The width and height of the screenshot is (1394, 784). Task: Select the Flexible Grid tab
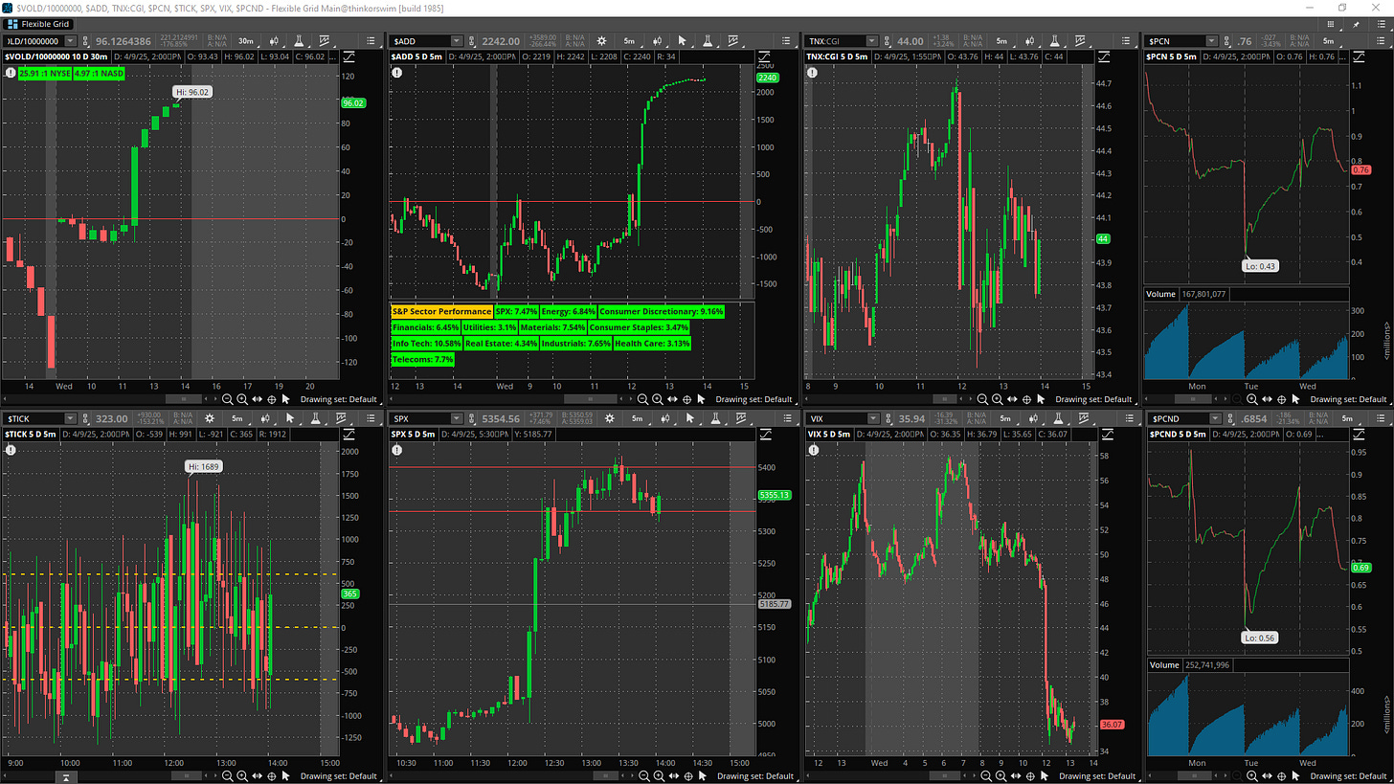coord(43,23)
